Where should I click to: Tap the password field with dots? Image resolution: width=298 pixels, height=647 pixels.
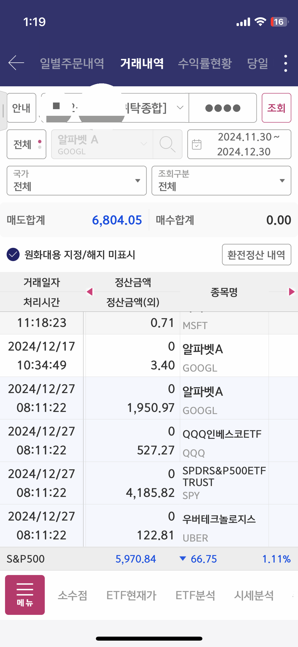pyautogui.click(x=223, y=108)
